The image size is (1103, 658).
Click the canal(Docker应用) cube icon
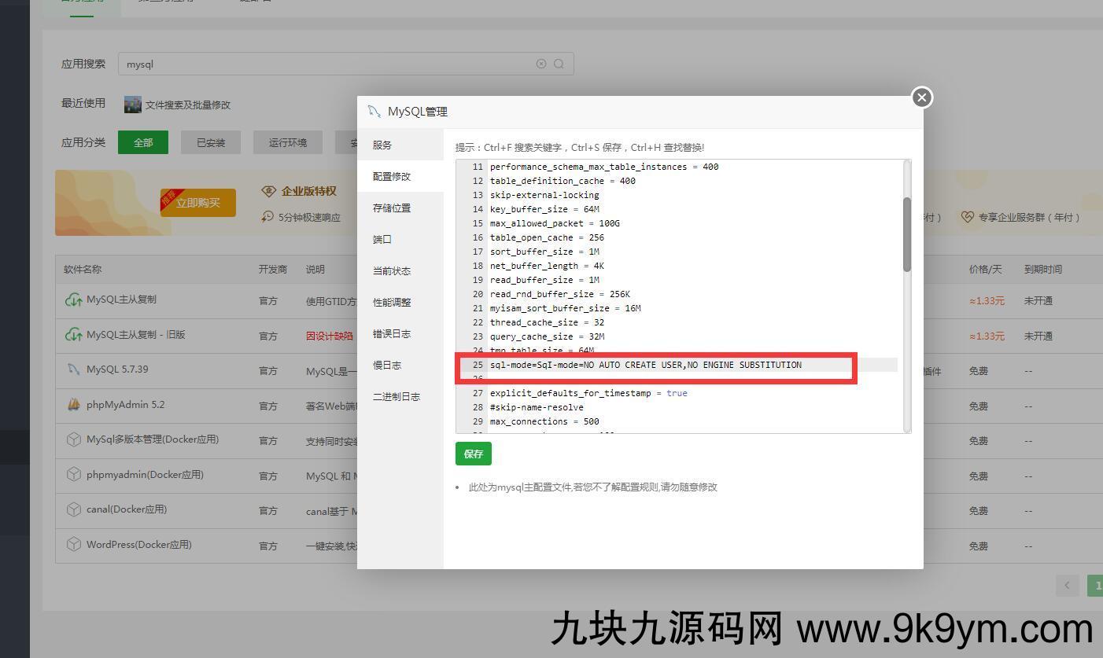coord(73,509)
